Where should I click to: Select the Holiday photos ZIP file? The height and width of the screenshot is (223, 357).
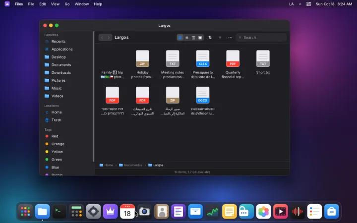(142, 64)
